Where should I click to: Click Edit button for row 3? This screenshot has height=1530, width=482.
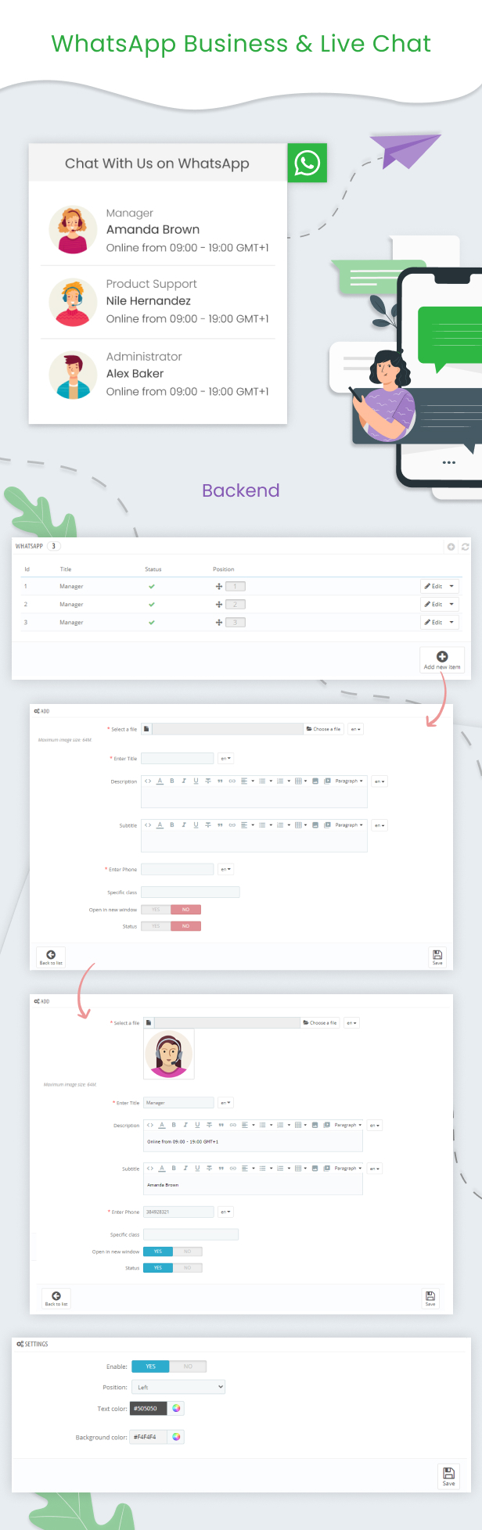433,623
